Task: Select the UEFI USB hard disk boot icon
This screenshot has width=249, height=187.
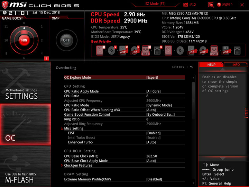Action: point(123,51)
